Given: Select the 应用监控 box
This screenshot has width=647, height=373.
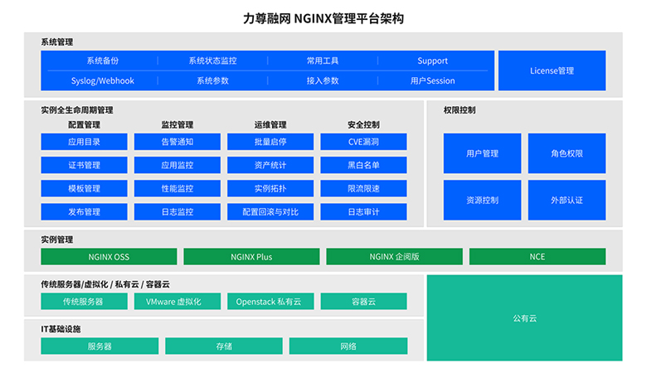Looking at the screenshot, I should point(178,165).
